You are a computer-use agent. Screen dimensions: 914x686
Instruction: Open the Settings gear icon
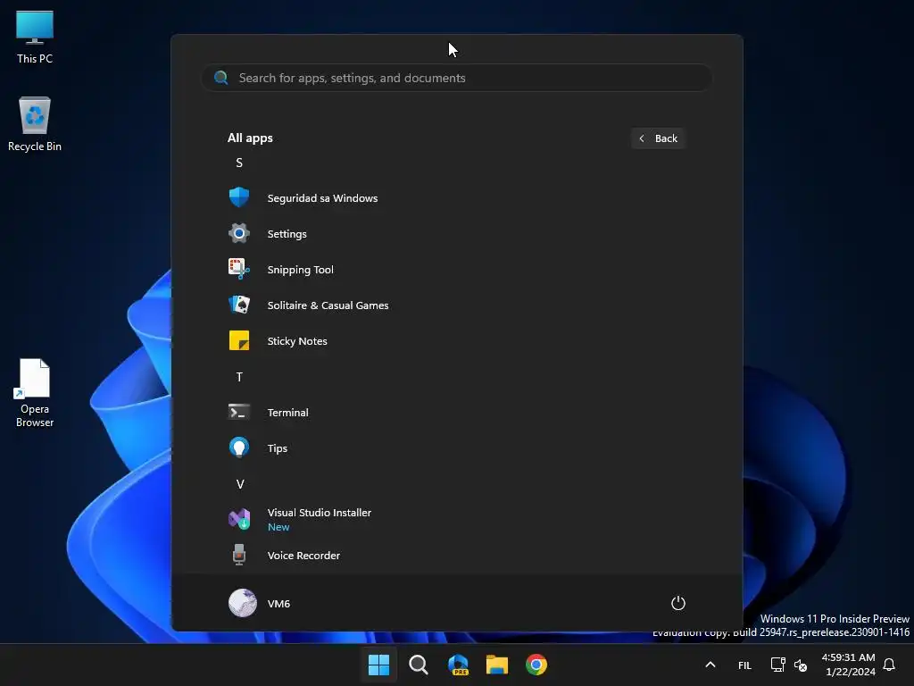239,233
